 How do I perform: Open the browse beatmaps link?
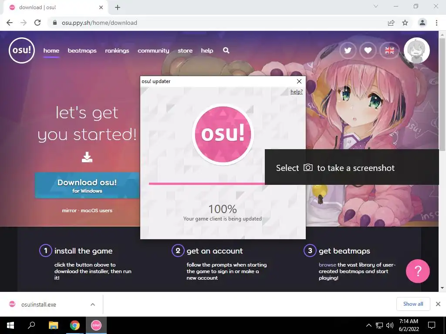(x=328, y=265)
